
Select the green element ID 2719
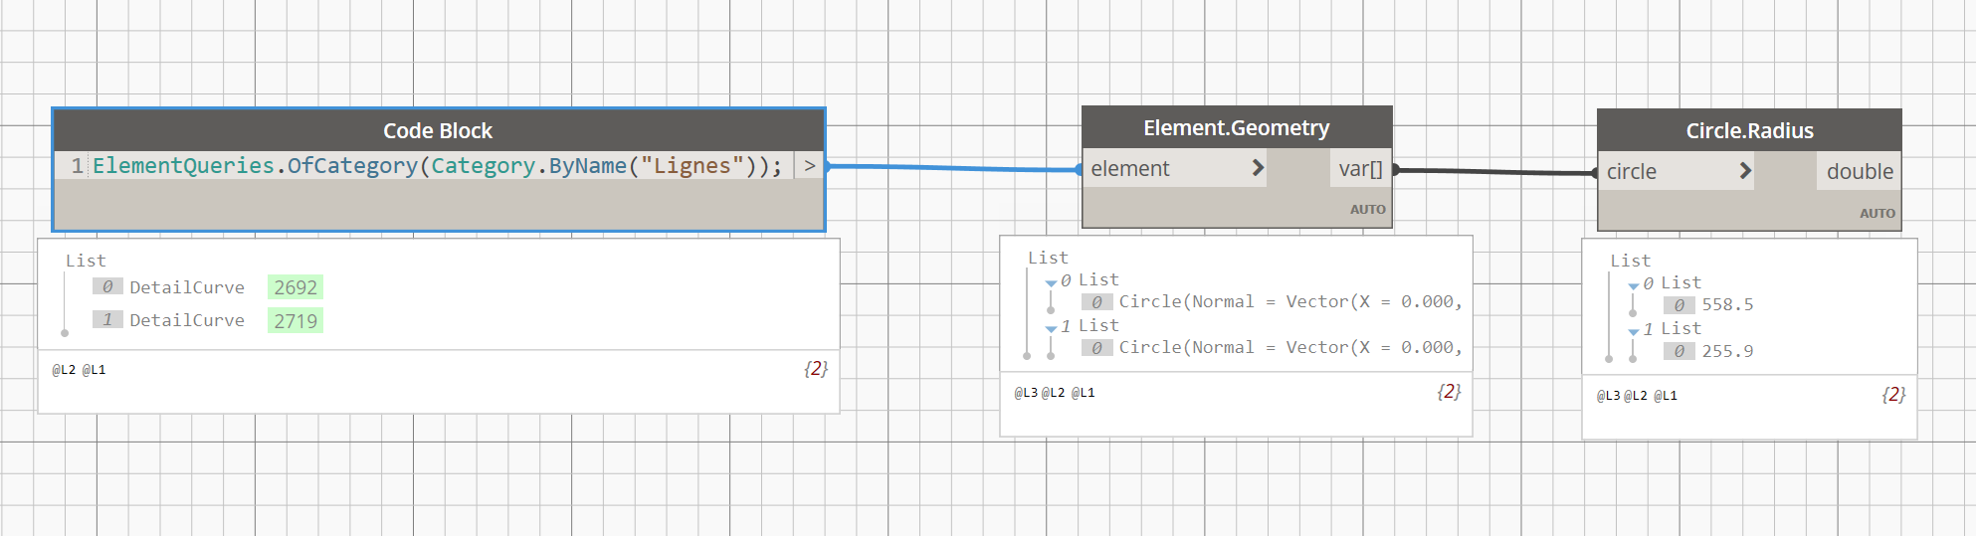(296, 321)
